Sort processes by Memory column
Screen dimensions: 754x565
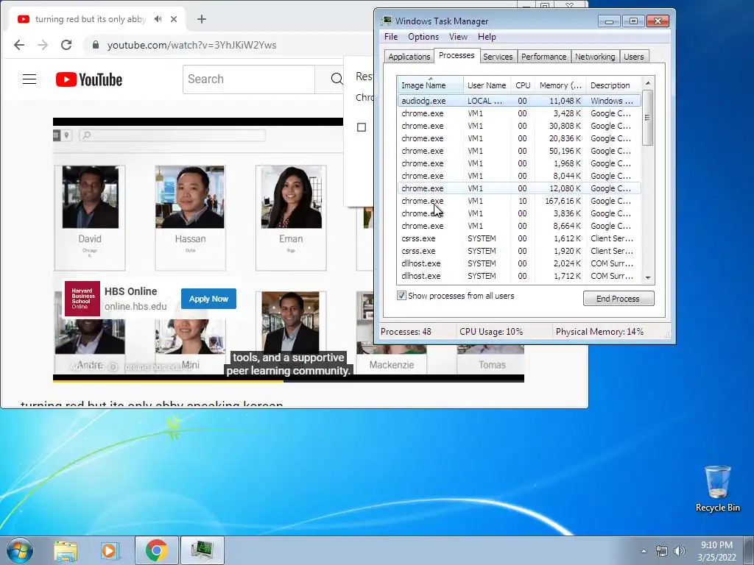coord(560,85)
